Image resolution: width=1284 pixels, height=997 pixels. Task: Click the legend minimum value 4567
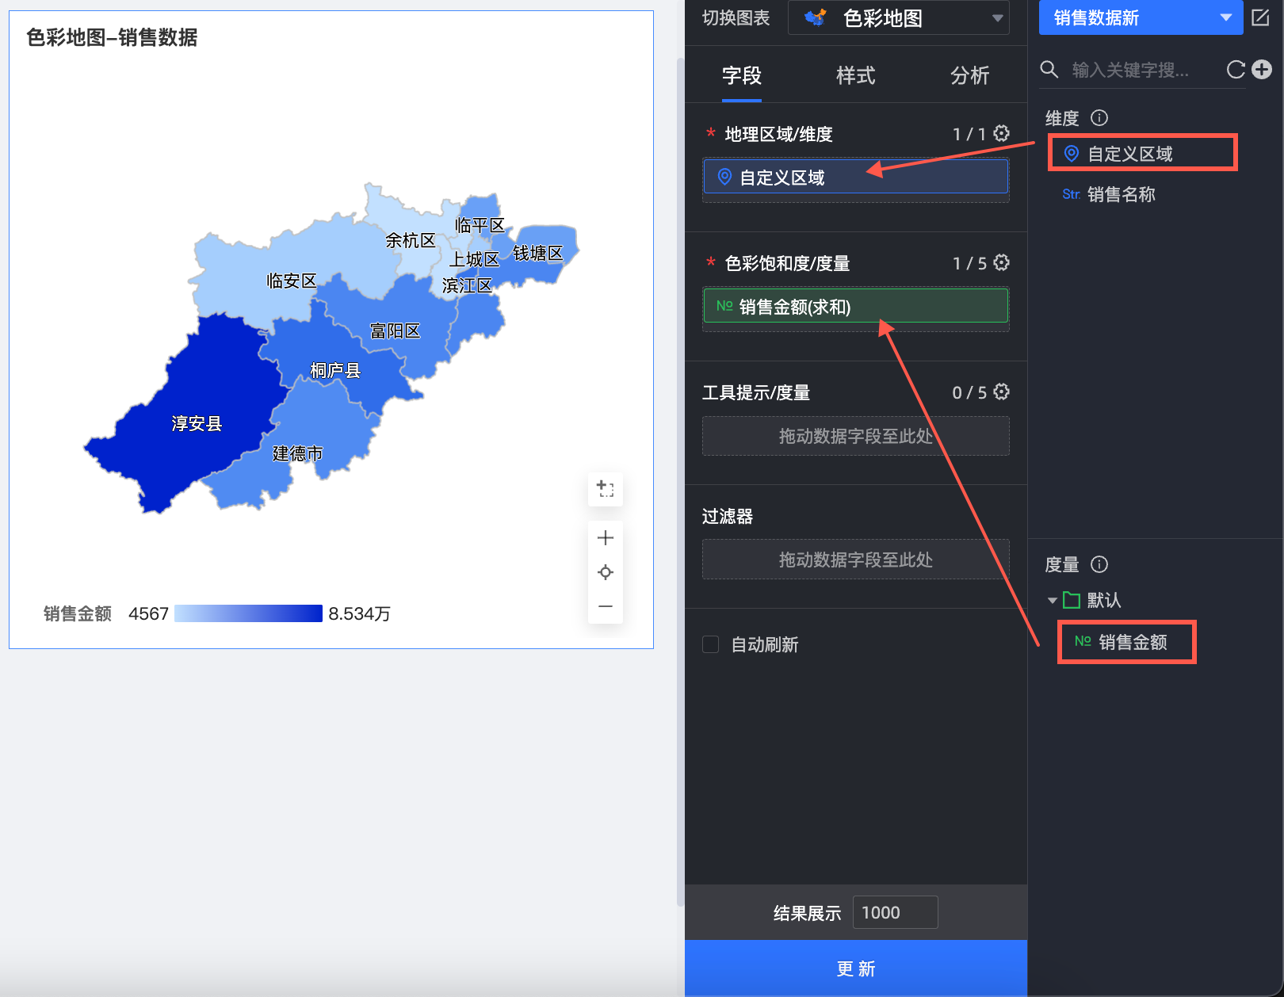(x=149, y=613)
